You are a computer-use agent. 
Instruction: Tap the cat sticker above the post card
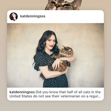tap(63, 5)
